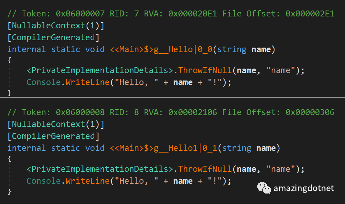
Task: Click File Offset value 0x000002E1
Action: pos(310,14)
